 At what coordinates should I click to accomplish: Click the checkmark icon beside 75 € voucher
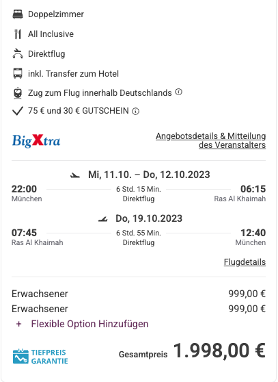[x=18, y=111]
